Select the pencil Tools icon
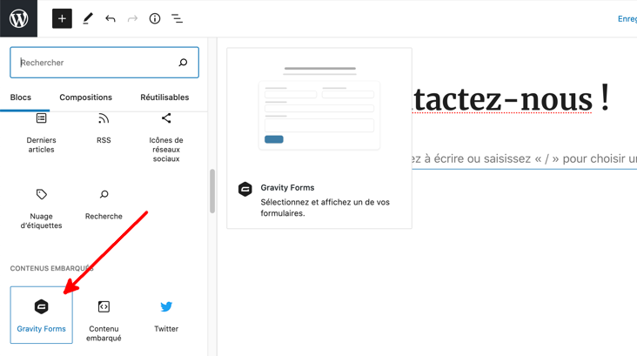 pos(87,18)
